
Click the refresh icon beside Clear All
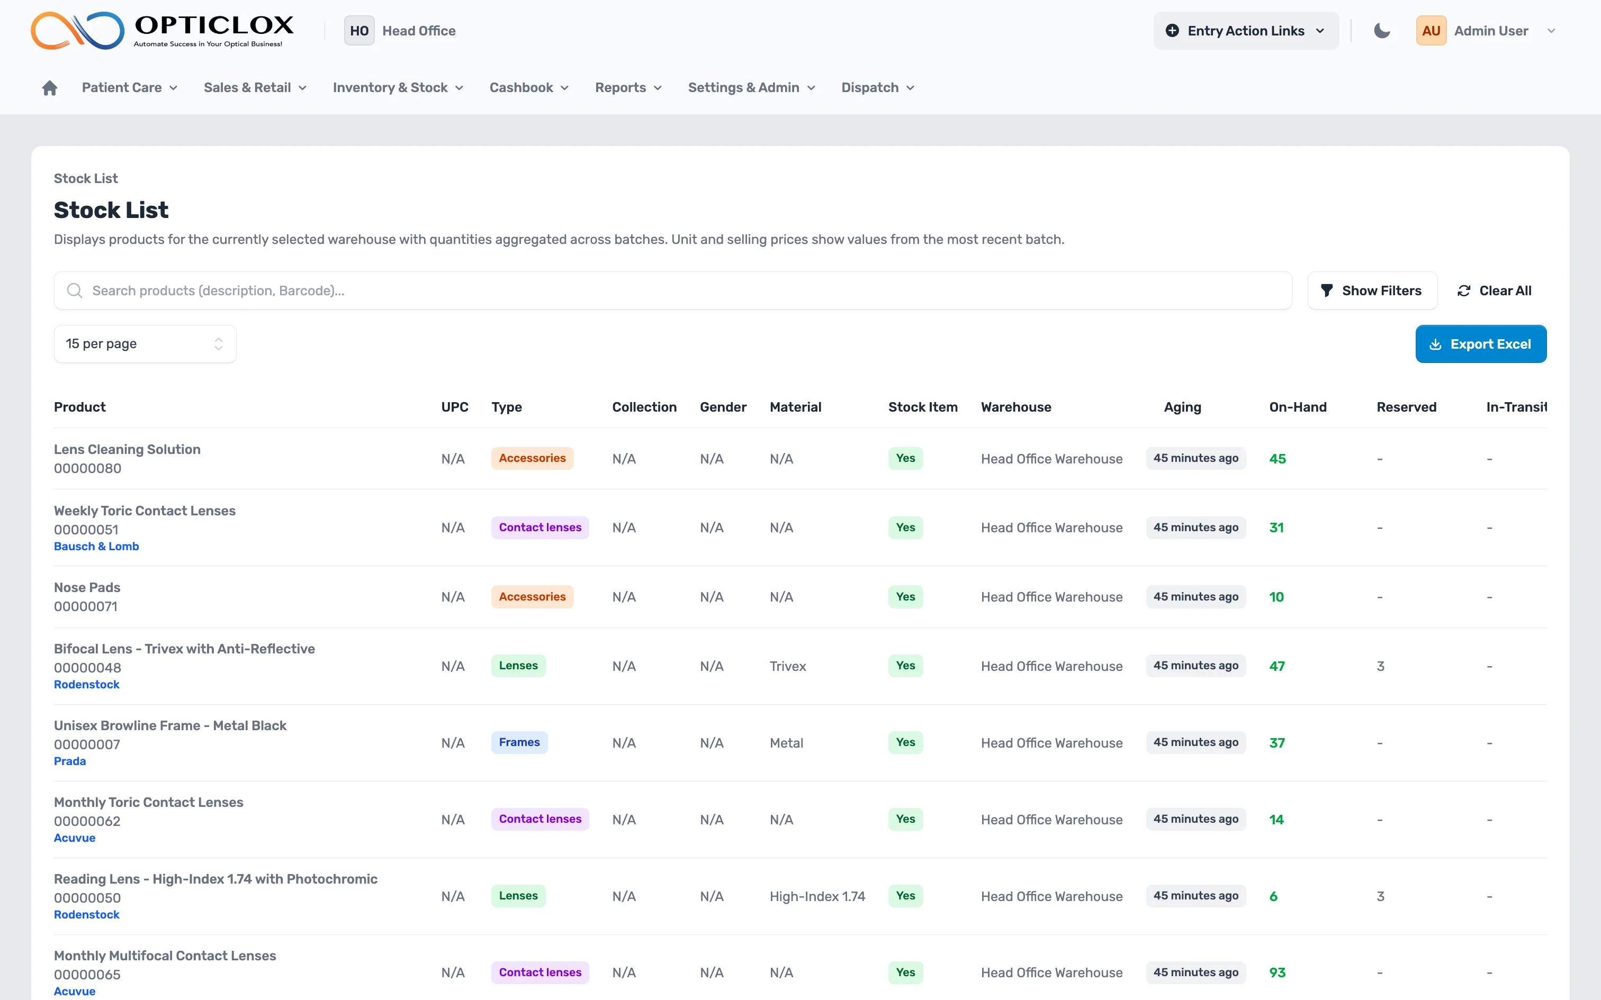click(1464, 290)
